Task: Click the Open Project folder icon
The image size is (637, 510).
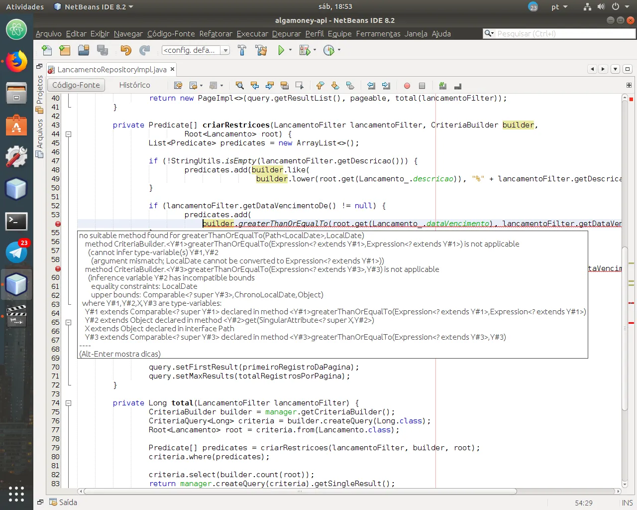Action: (x=84, y=50)
